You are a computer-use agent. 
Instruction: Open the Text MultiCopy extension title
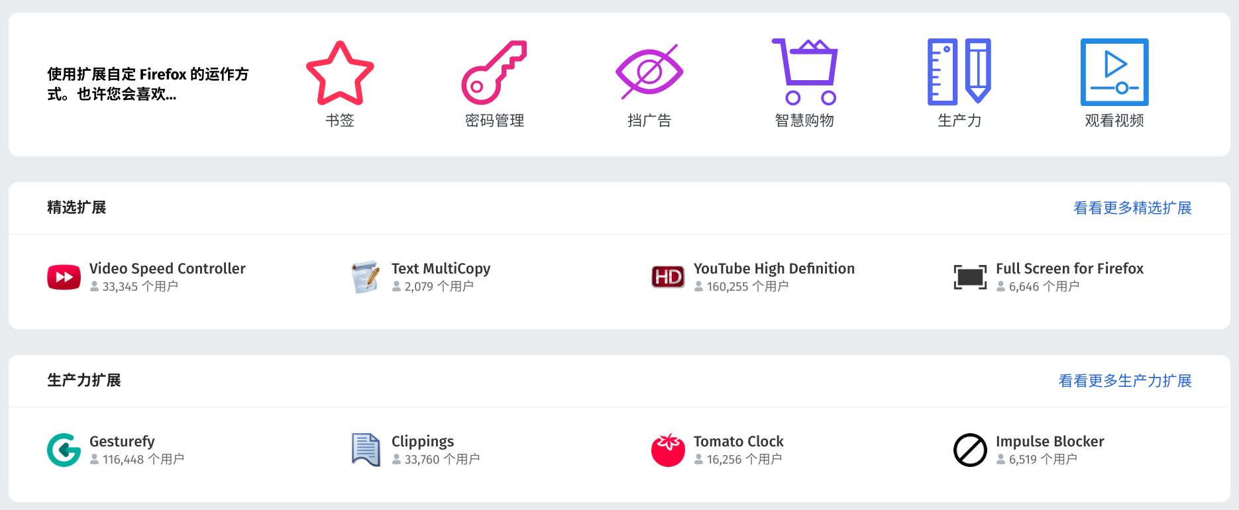pos(441,268)
